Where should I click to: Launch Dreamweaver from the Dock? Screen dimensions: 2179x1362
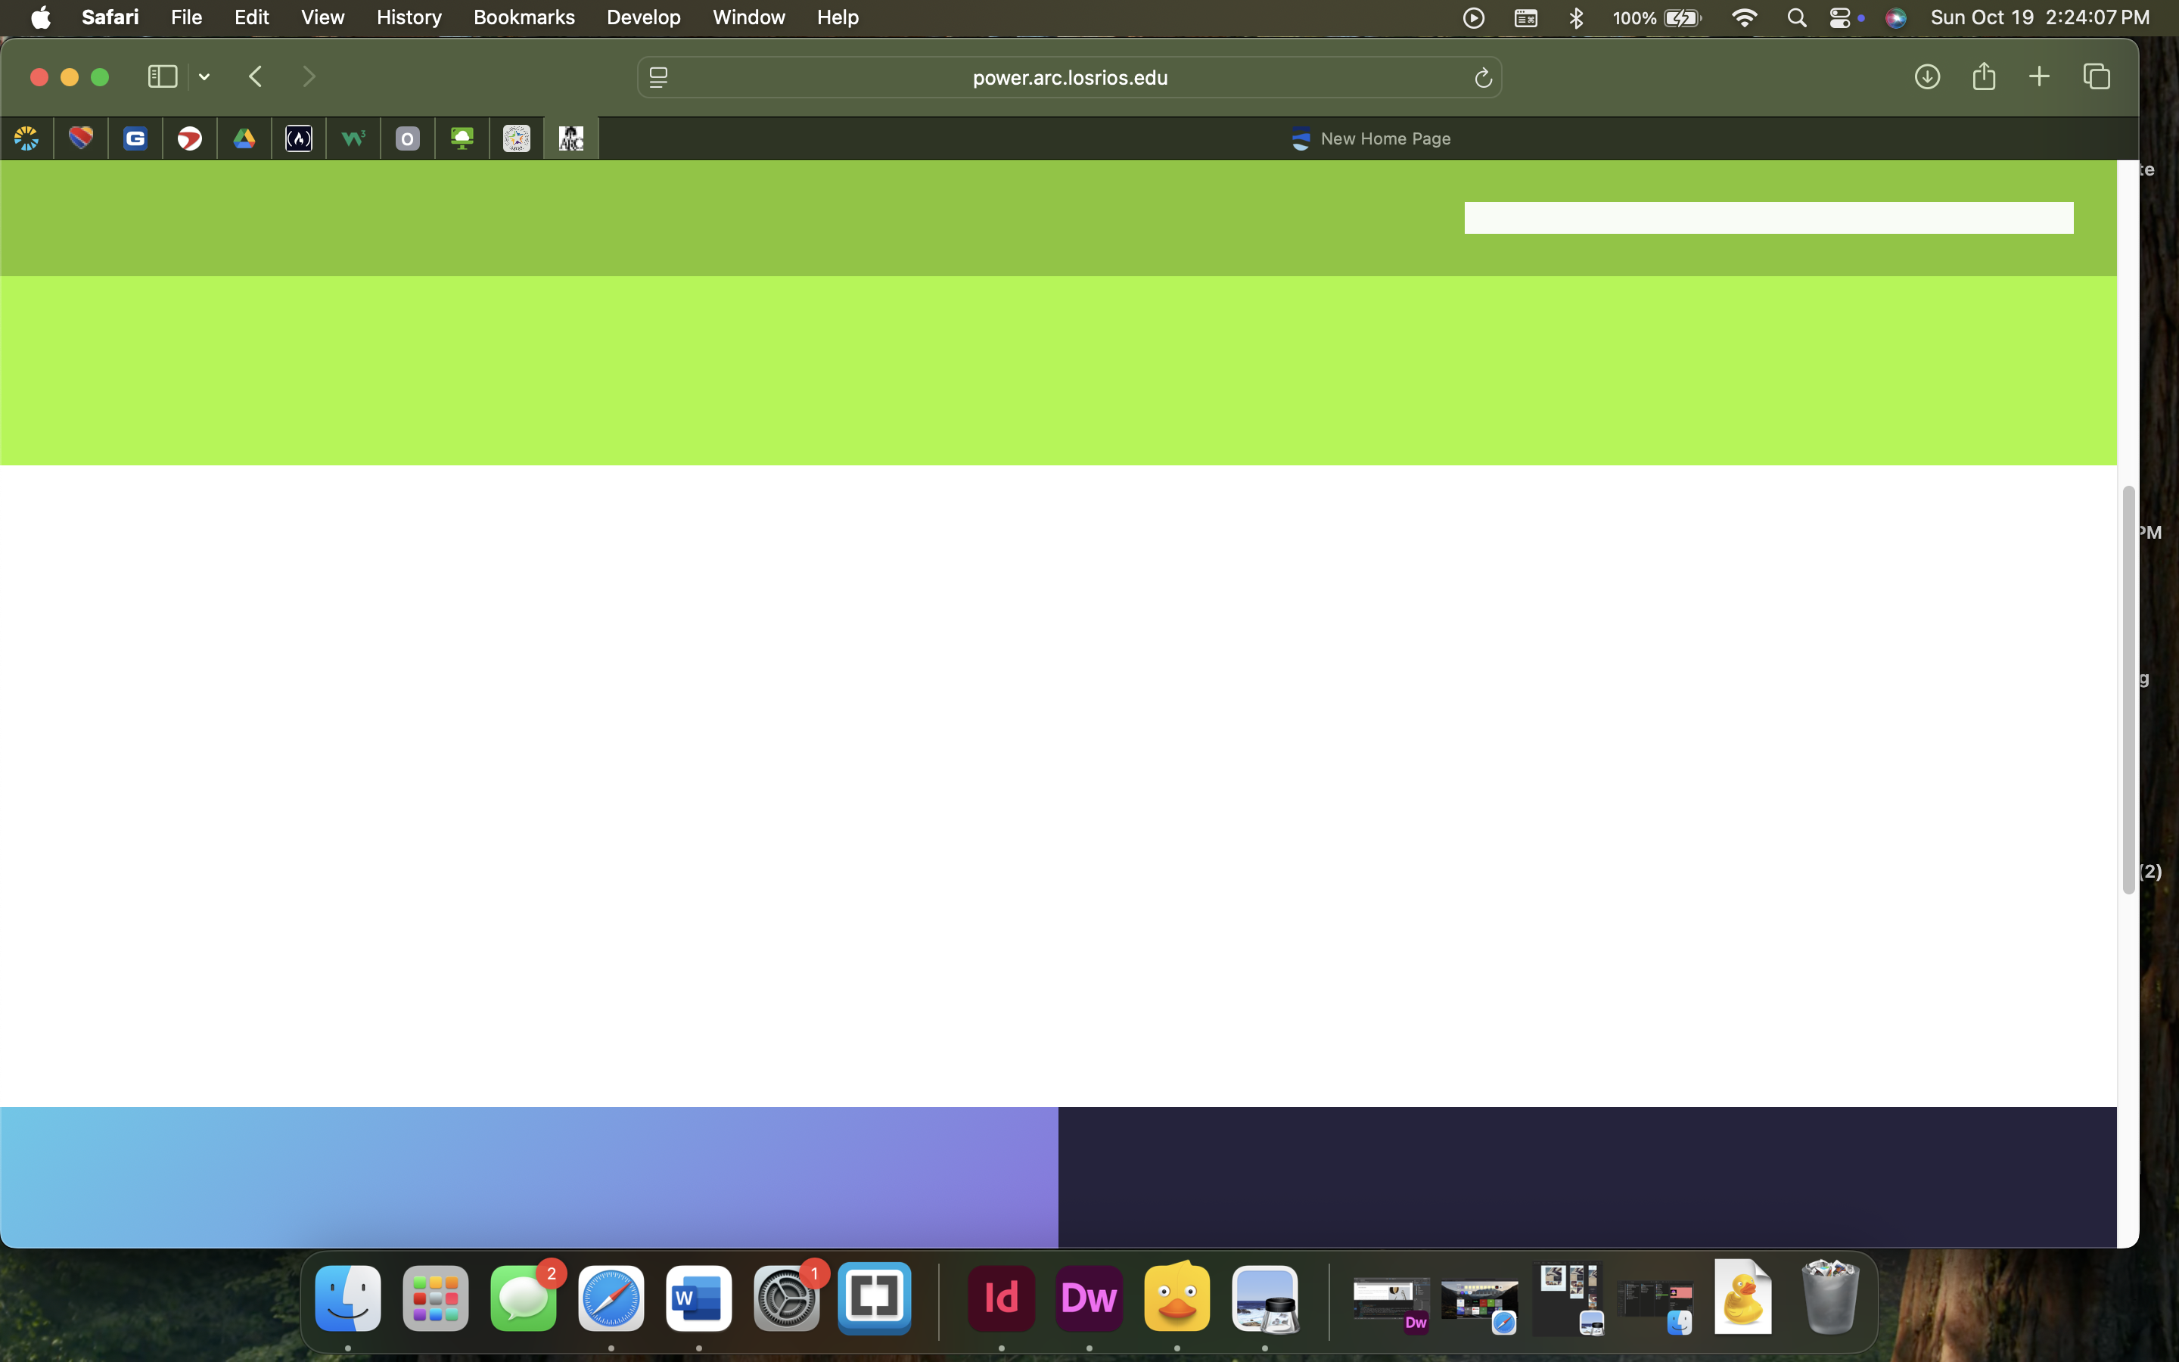(x=1089, y=1298)
